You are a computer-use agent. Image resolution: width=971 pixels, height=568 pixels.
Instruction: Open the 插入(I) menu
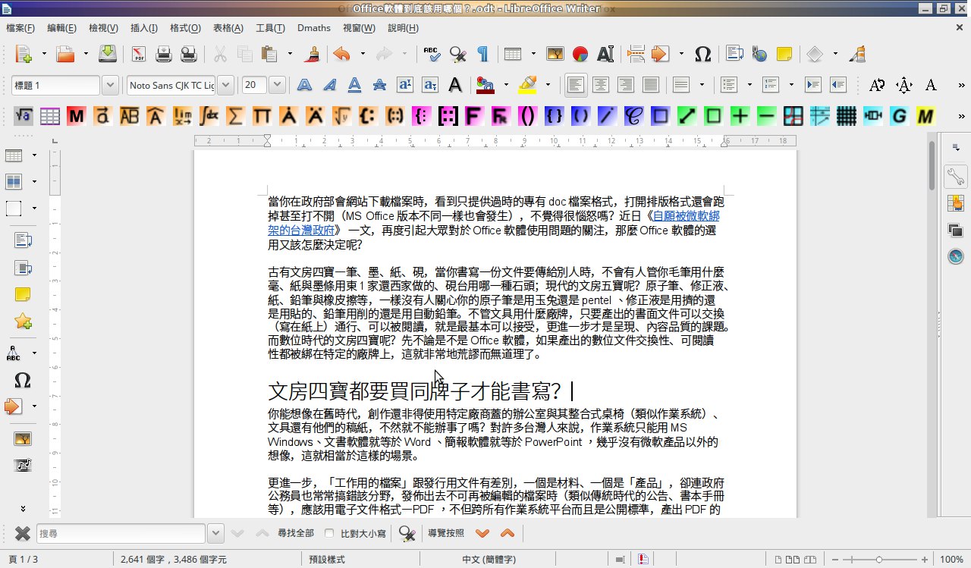pyautogui.click(x=144, y=28)
